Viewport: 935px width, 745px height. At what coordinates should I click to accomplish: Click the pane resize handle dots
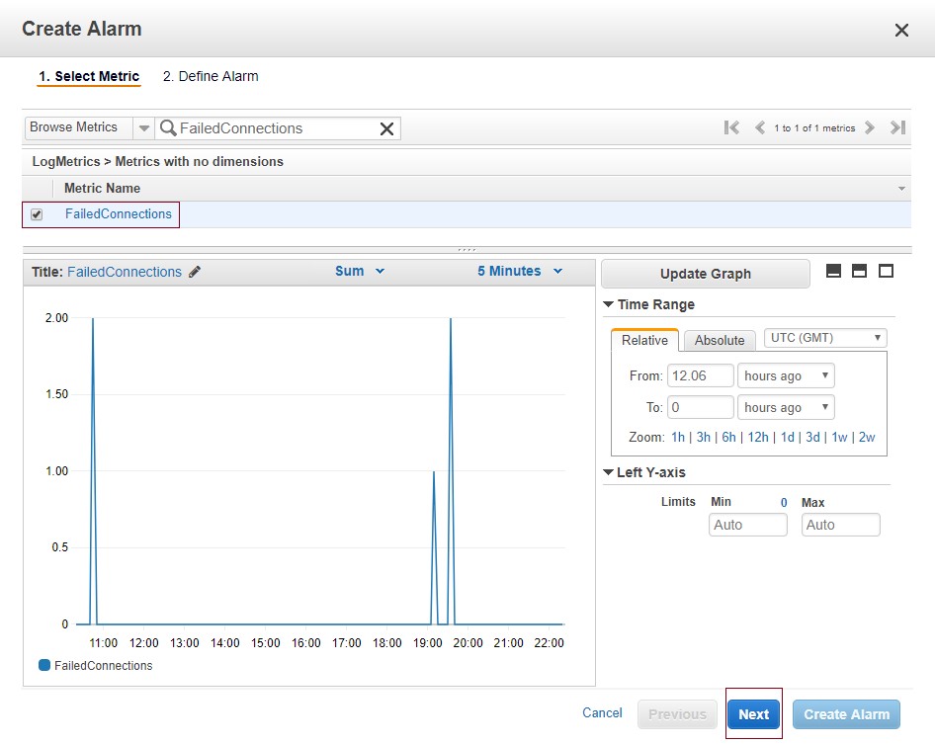[467, 250]
